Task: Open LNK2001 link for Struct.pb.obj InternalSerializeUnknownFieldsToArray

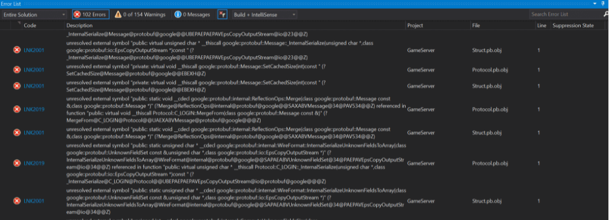Action: [34, 201]
